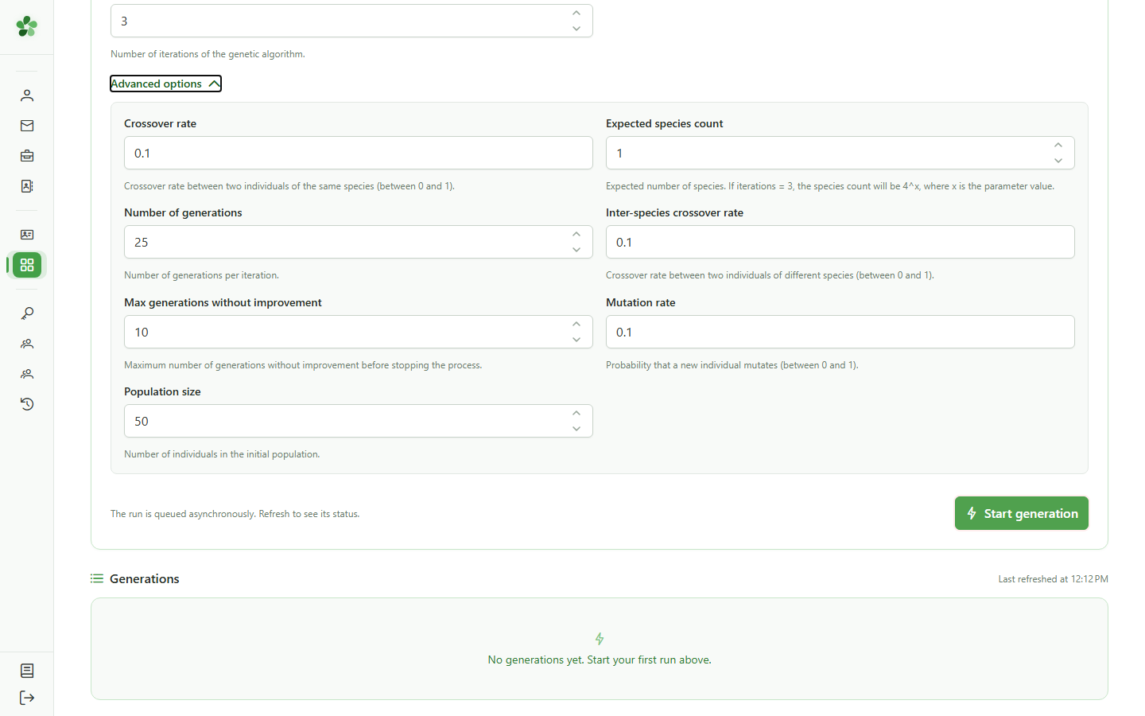Image resolution: width=1145 pixels, height=716 pixels.
Task: Increment Expected species count
Action: tap(1058, 146)
